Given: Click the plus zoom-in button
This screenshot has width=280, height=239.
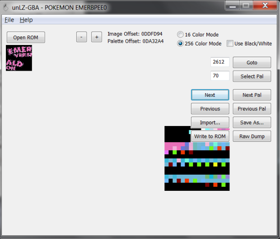Looking at the screenshot, I should (97, 37).
